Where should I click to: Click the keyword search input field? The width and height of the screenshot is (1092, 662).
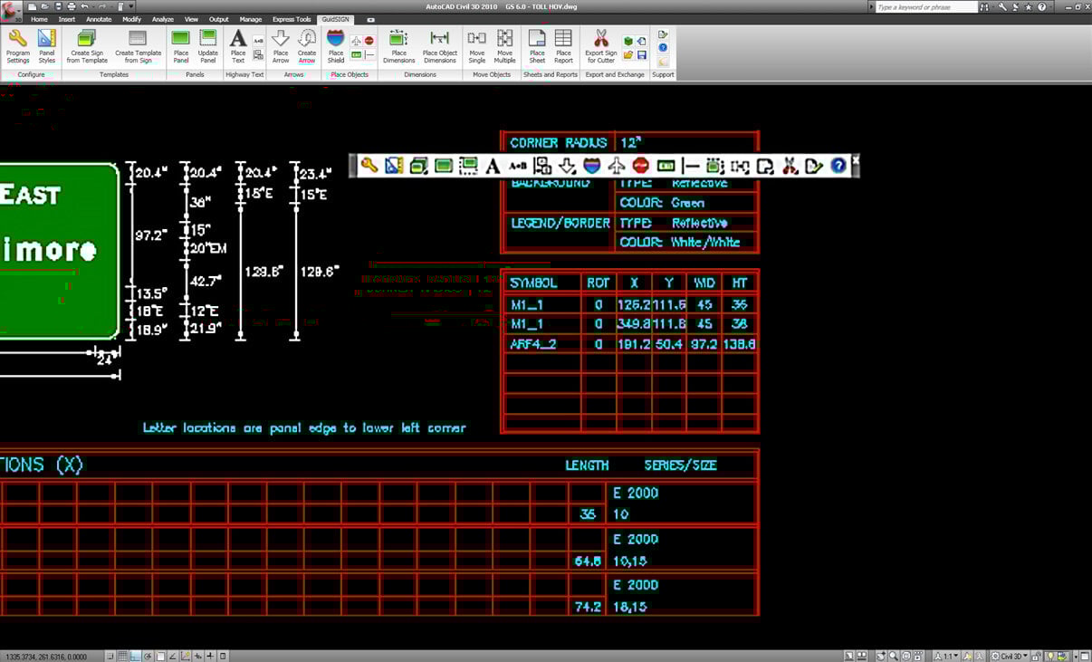(x=925, y=7)
